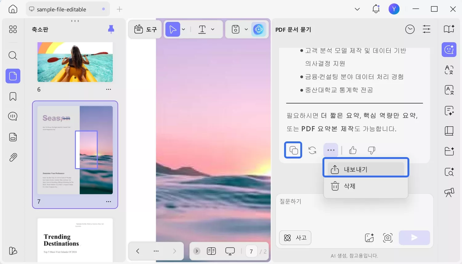Copy the AI response with the copy icon
The width and height of the screenshot is (462, 264).
click(x=293, y=150)
